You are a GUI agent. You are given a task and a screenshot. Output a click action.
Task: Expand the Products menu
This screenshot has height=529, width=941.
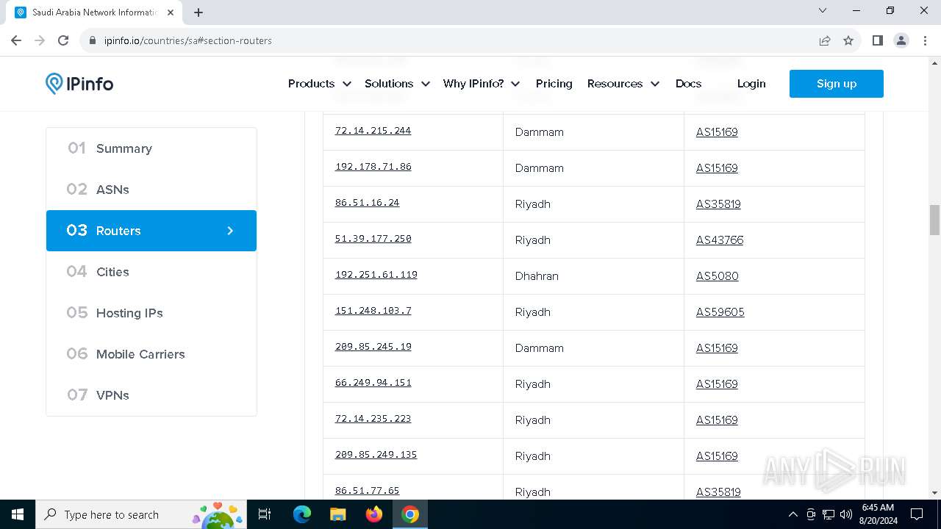[x=319, y=84]
